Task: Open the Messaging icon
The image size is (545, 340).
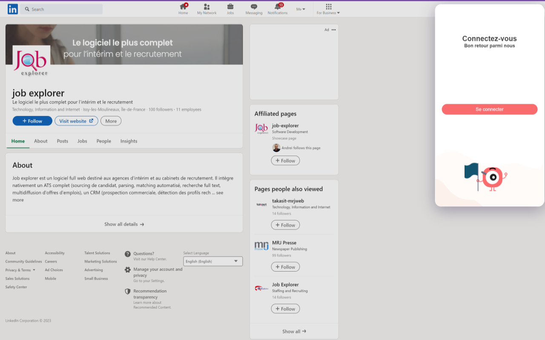Action: [254, 7]
